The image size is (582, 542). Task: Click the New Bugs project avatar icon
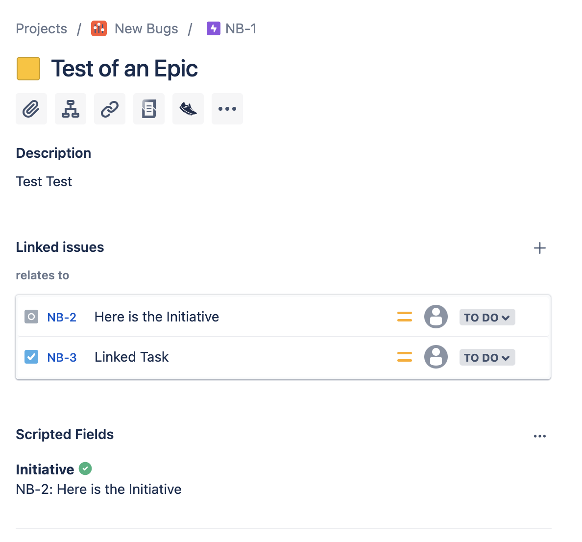click(99, 28)
